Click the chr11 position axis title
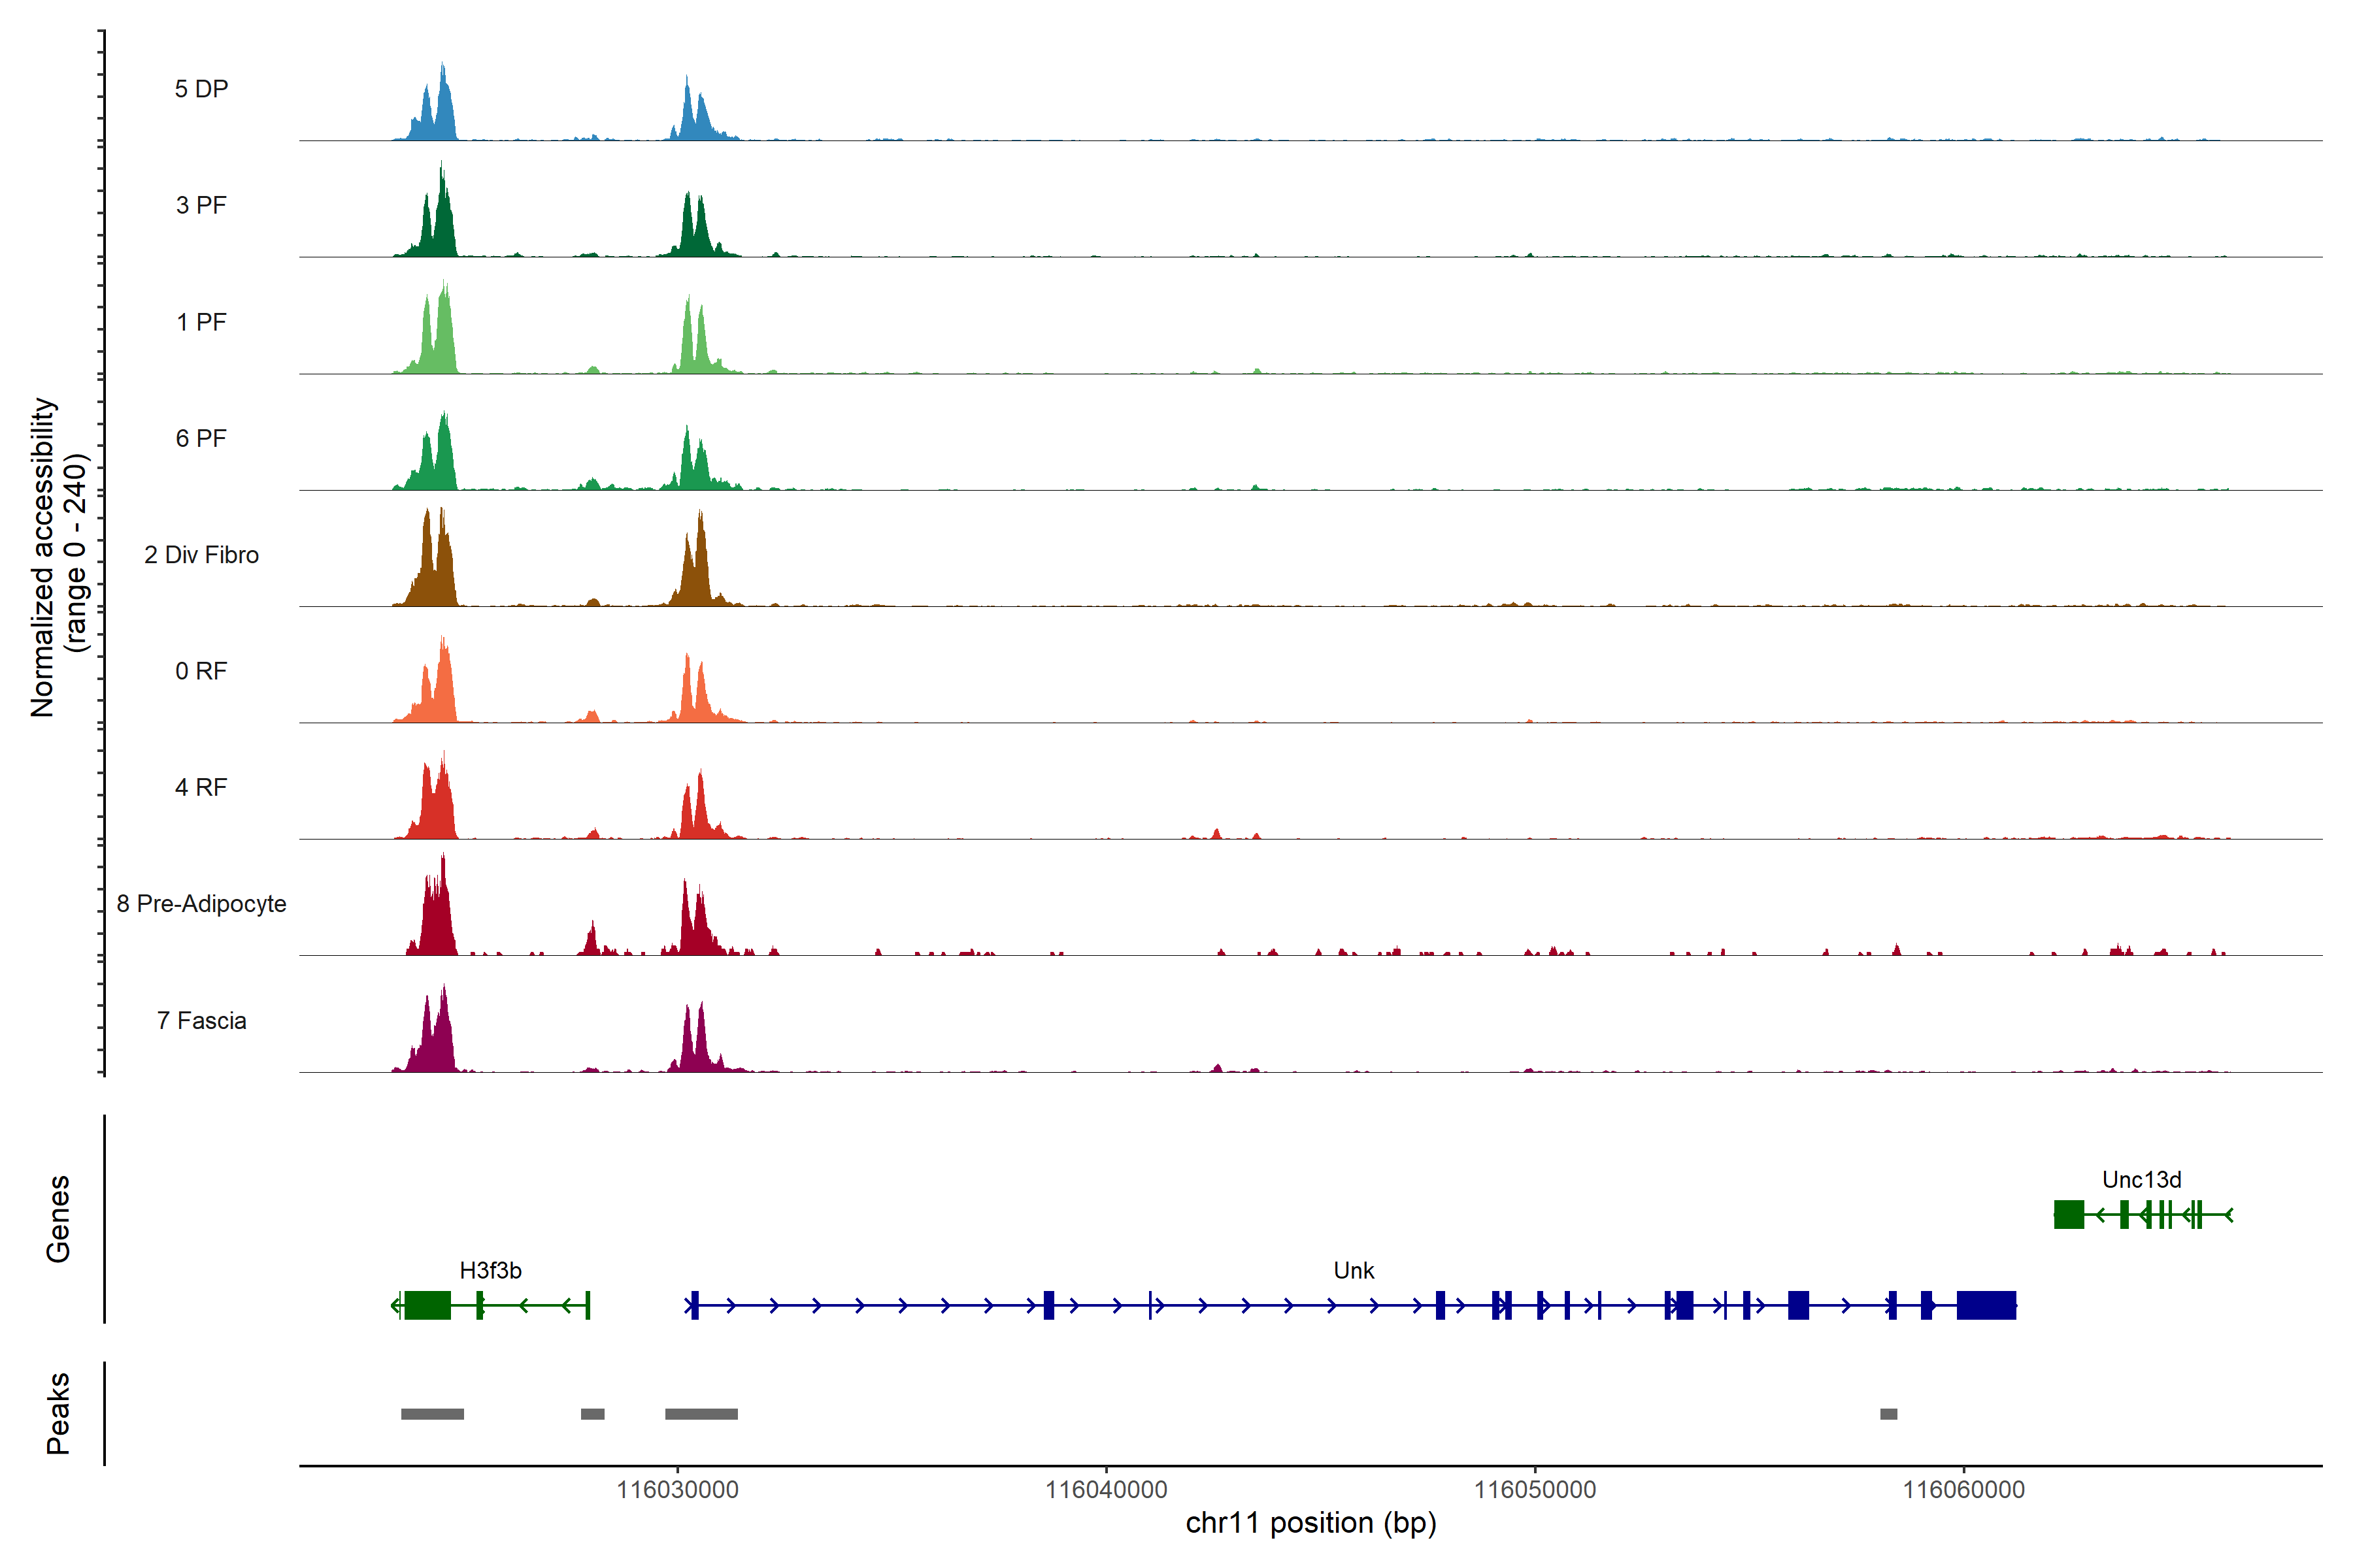This screenshot has height=1568, width=2353. point(1310,1523)
